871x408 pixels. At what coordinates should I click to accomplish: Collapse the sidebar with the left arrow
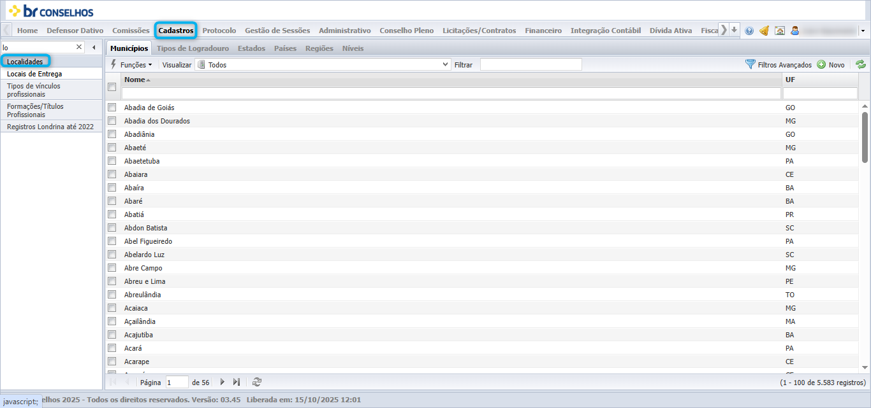(94, 47)
